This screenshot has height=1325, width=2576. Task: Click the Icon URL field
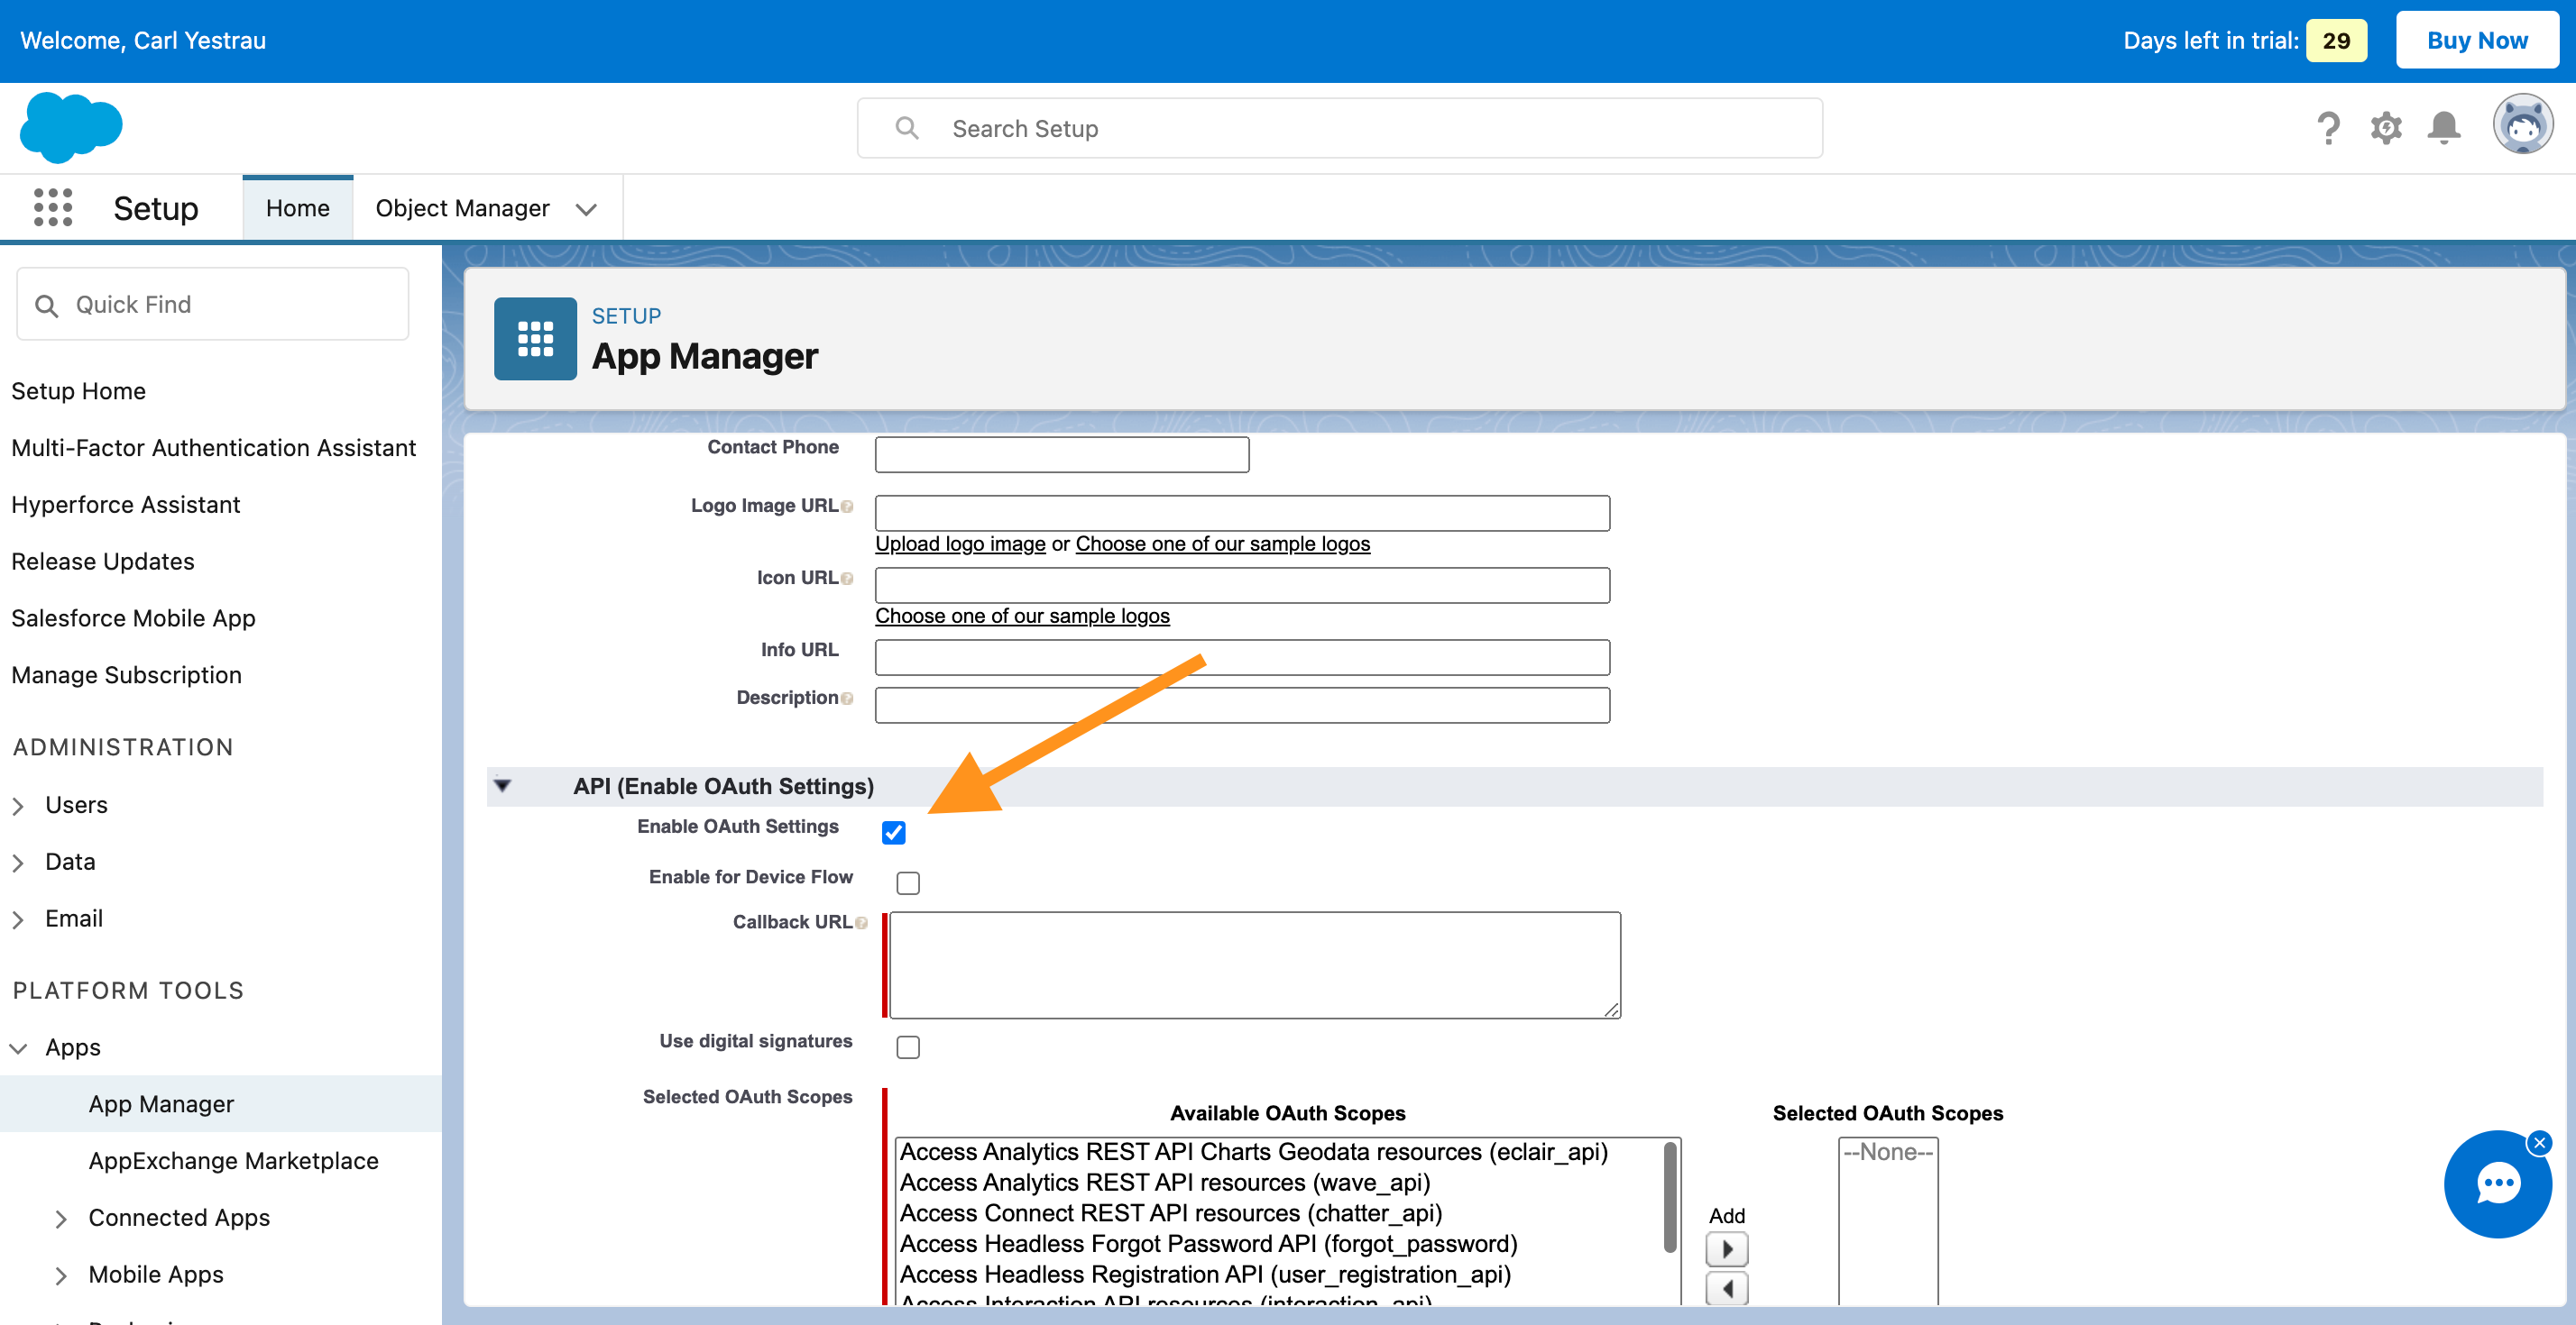coord(1242,586)
